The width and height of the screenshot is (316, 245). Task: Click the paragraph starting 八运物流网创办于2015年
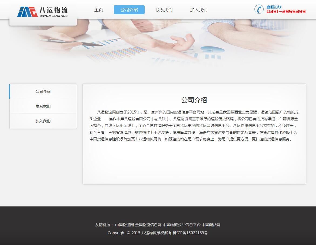coord(194,126)
